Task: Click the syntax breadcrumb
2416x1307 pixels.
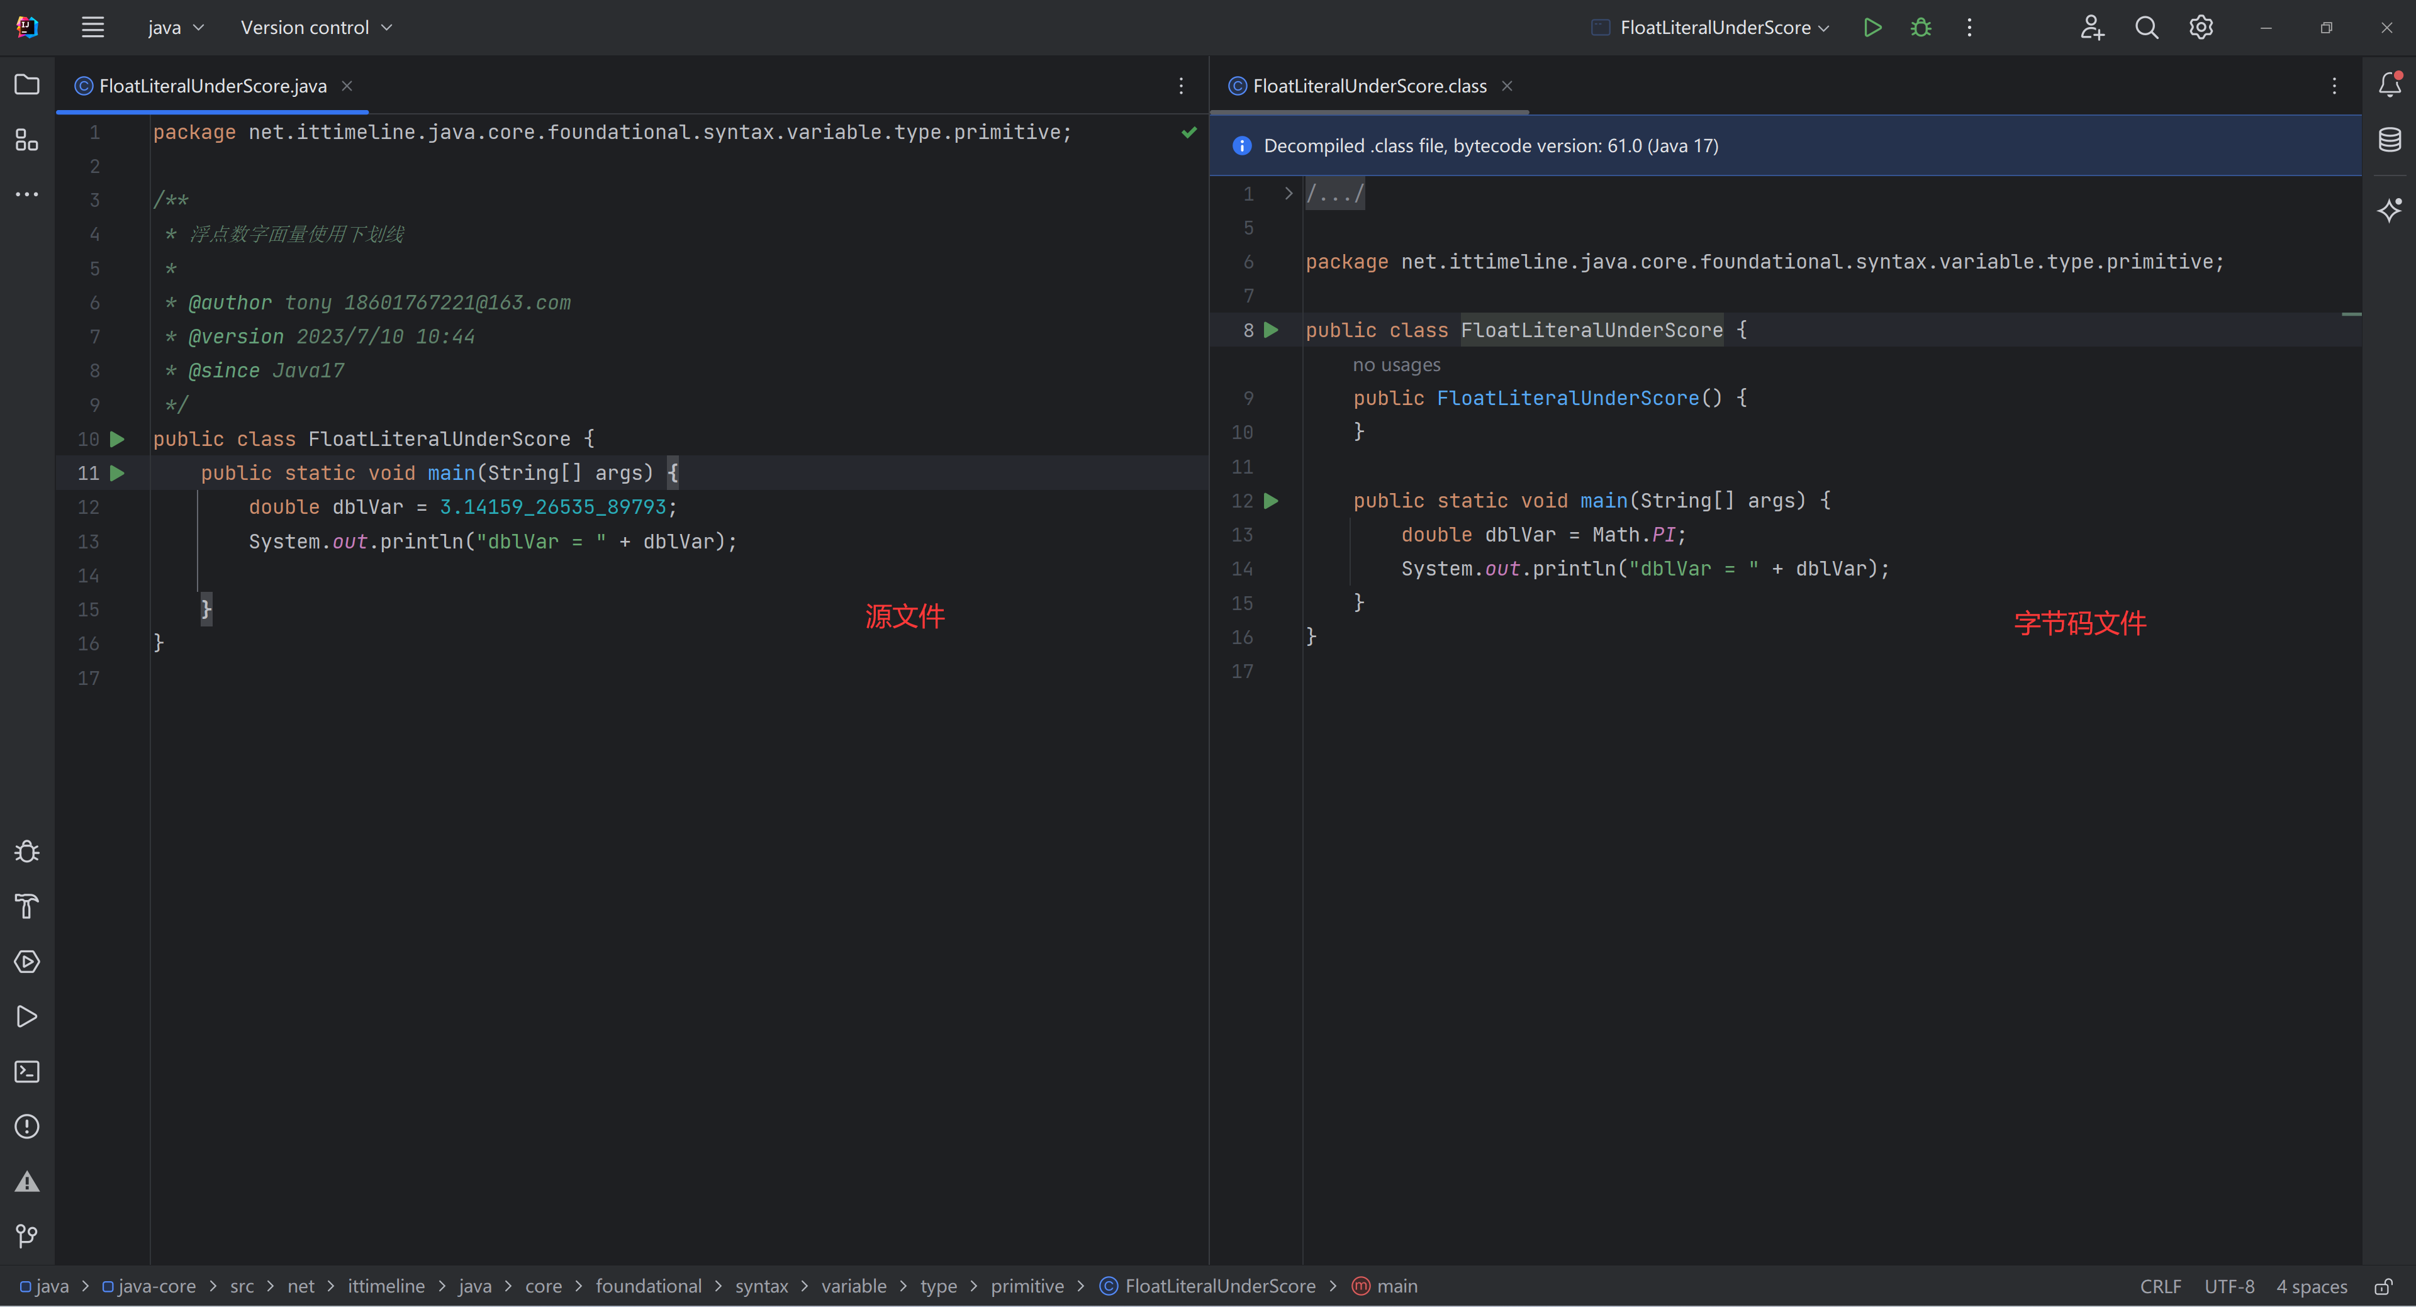Action: tap(761, 1286)
